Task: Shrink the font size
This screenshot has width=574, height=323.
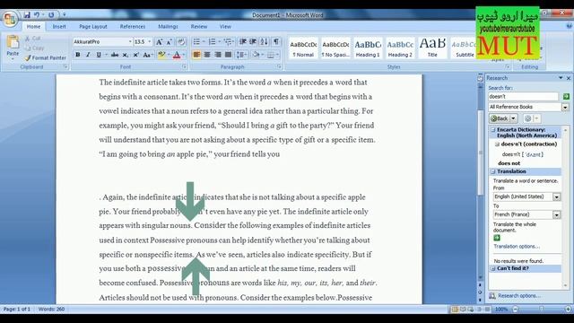Action: pyautogui.click(x=170, y=42)
